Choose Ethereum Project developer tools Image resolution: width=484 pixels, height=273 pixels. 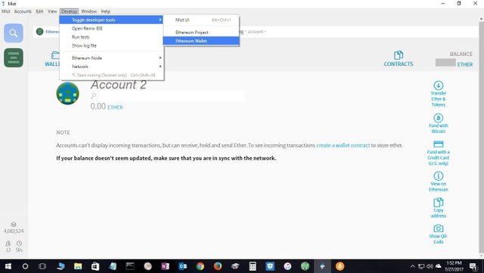(201, 32)
